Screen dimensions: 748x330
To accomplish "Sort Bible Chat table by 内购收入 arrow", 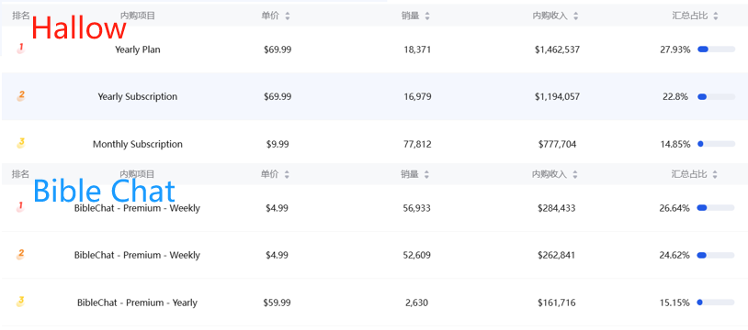I will (x=575, y=175).
